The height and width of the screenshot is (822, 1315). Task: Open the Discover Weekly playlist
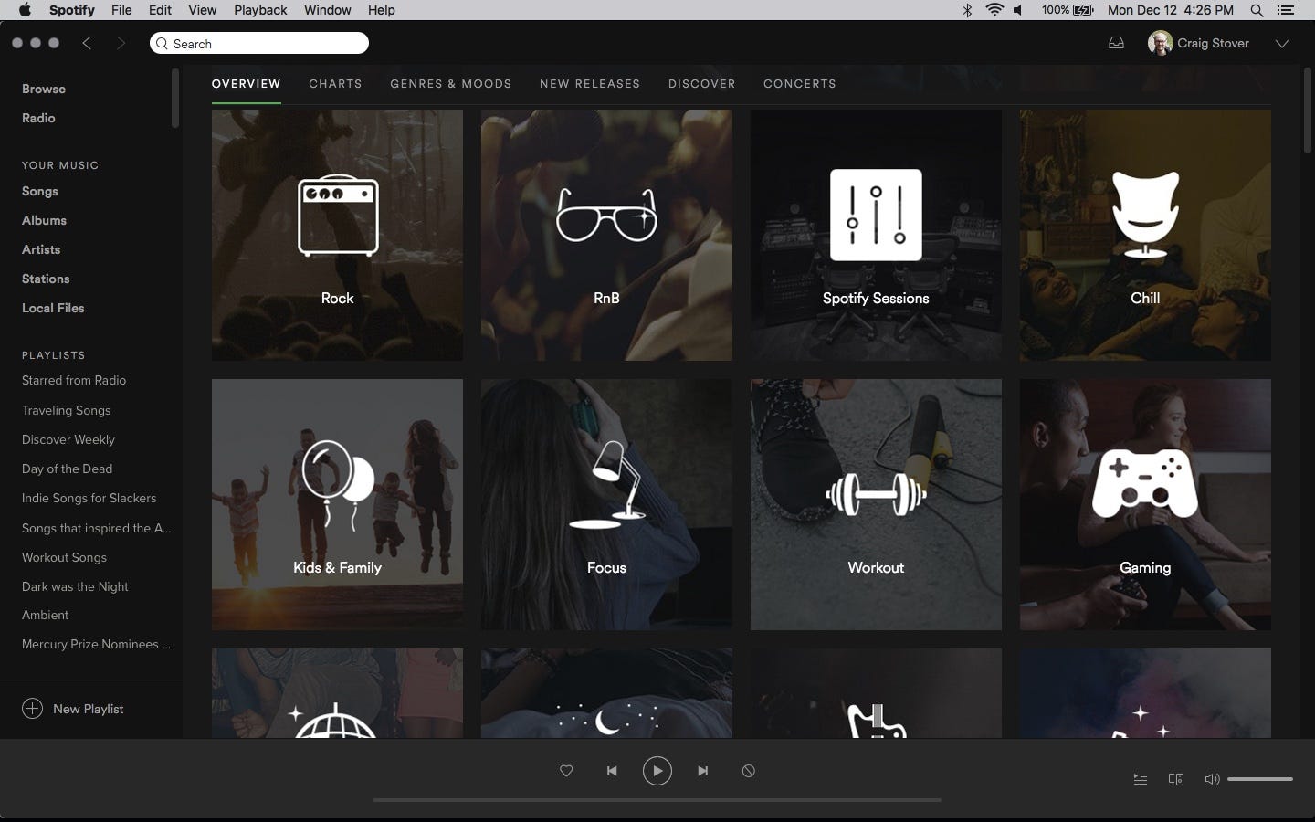pos(68,439)
